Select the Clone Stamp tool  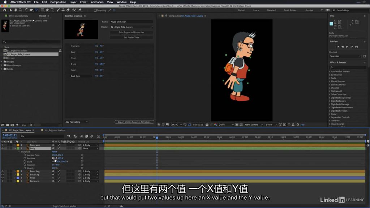click(63, 10)
